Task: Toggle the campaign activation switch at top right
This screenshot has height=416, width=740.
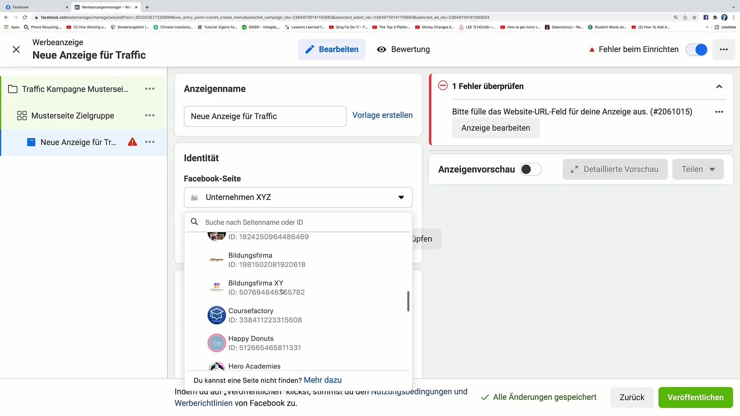Action: pyautogui.click(x=699, y=49)
